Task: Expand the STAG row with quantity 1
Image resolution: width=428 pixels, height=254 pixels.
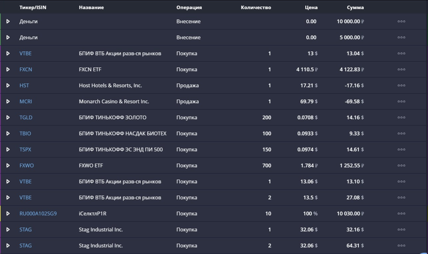Action: 8,230
